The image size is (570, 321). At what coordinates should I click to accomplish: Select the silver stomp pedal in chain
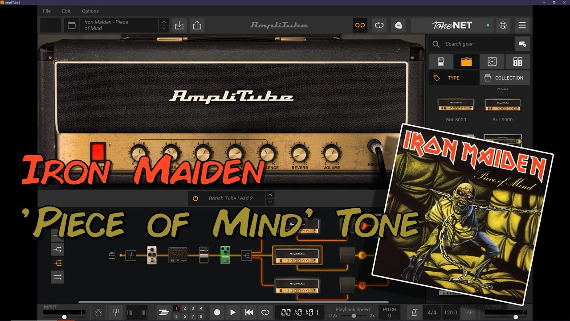[x=204, y=255]
